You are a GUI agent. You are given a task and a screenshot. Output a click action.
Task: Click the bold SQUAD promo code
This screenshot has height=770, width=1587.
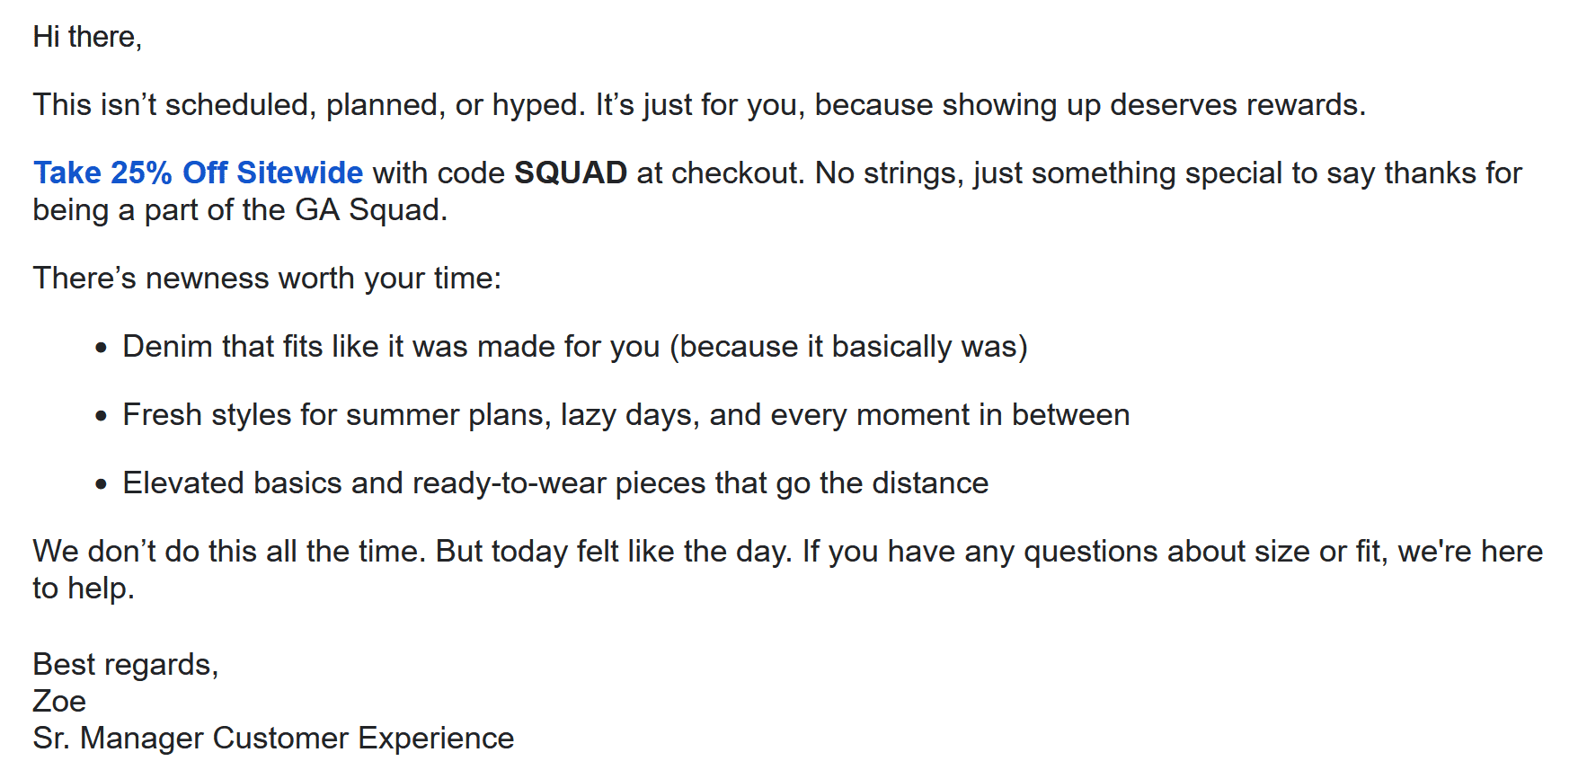click(x=571, y=173)
